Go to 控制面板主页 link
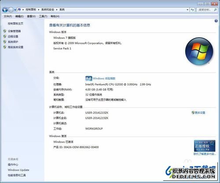This screenshot has width=220, height=183. point(15,23)
